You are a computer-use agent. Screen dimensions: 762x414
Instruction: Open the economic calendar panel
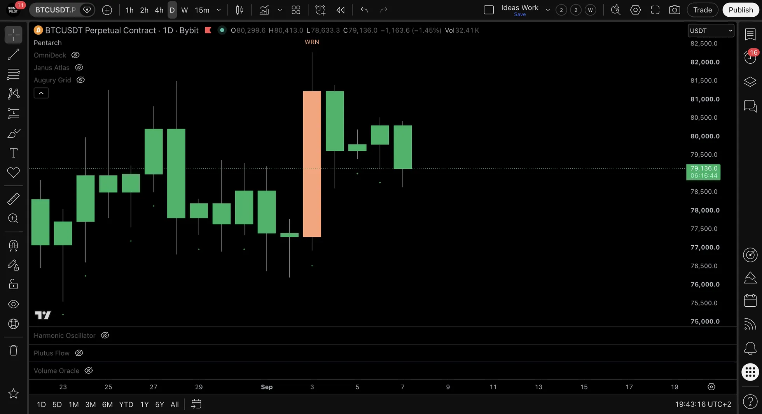[x=750, y=300]
